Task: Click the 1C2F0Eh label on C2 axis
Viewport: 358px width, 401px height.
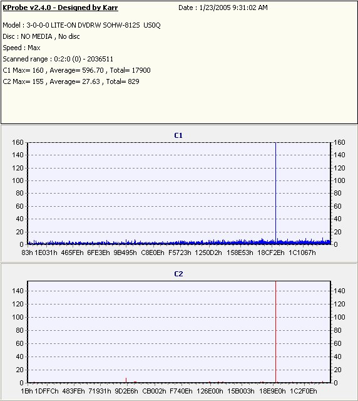Action: tap(304, 391)
